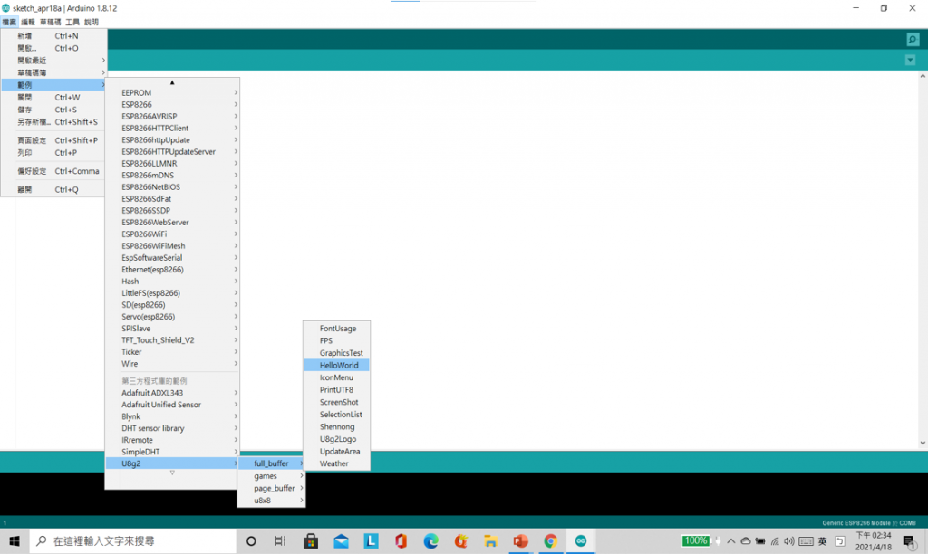928x554 pixels.
Task: Show hidden system tray icons
Action: 731,541
